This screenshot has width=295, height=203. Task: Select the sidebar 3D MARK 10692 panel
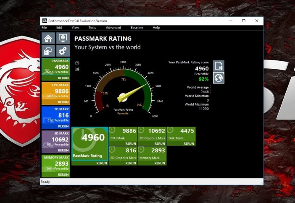[56, 139]
